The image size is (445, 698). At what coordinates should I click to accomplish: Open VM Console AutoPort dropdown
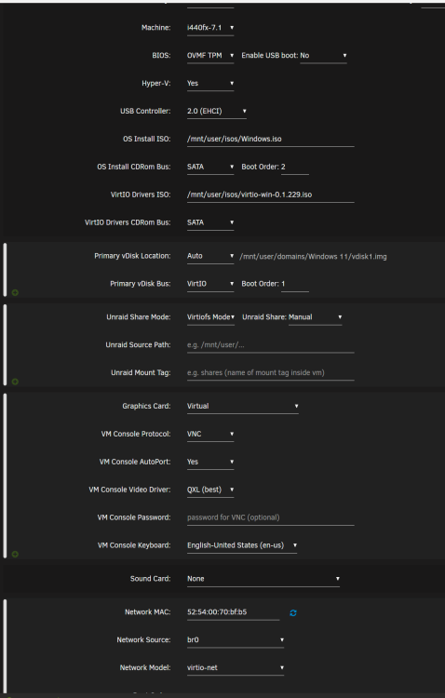(x=210, y=462)
